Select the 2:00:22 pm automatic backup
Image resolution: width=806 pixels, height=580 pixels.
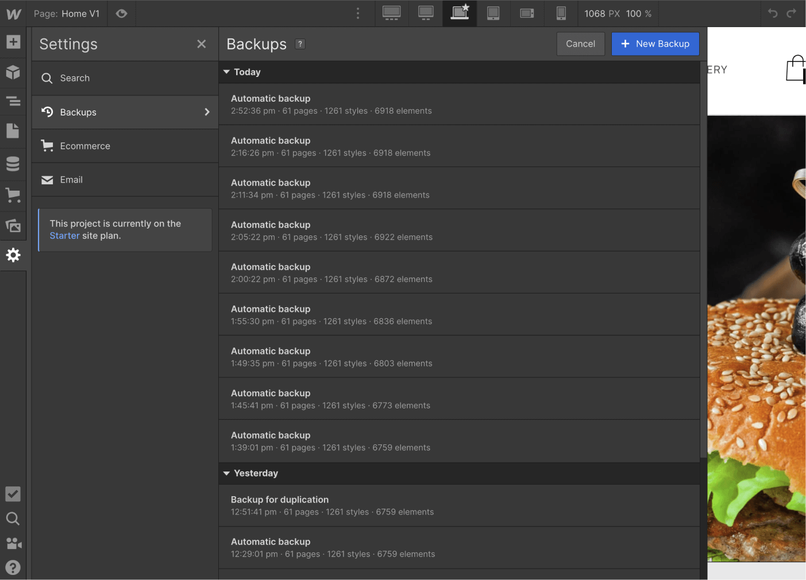pos(459,273)
